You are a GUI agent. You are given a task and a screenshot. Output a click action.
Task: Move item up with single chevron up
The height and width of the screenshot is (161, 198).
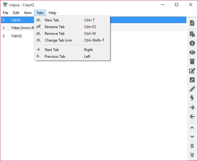click(x=192, y=128)
